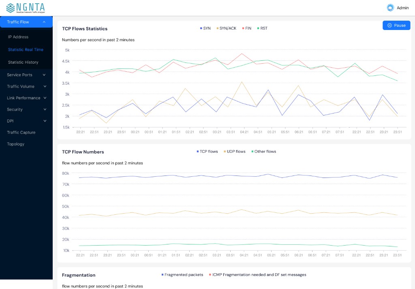Viewport: 415px width, 289px height.
Task: Expand the Link Performance menu
Action: click(x=26, y=98)
